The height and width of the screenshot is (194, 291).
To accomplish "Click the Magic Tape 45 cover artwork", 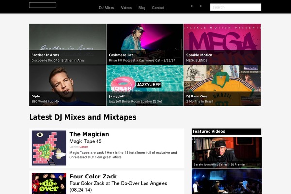I will pyautogui.click(x=49, y=148).
